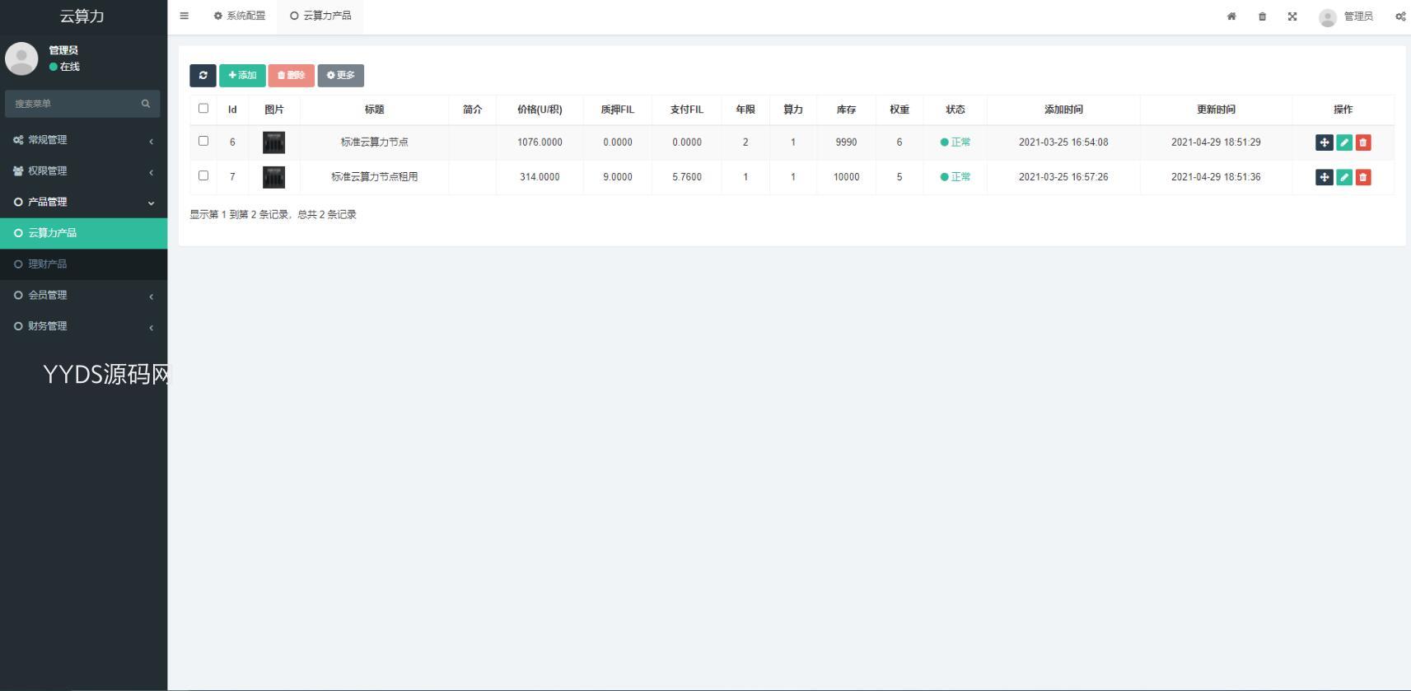Expand the 权限管理 sidebar menu
The image size is (1411, 691).
pyautogui.click(x=82, y=171)
